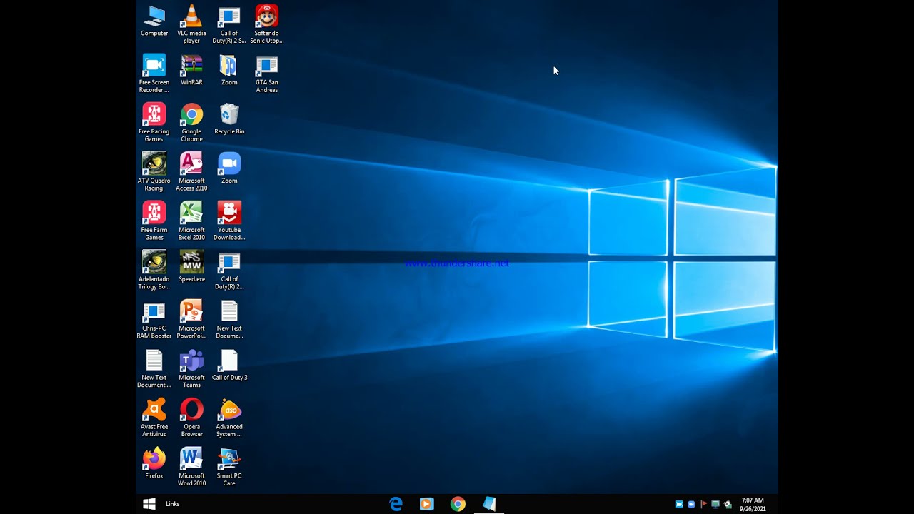
Task: Open Chris-PC RAM Booster
Action: coord(154,320)
